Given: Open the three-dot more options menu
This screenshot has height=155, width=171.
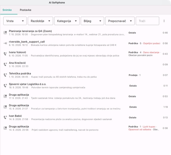Looking at the screenshot, I should [164, 21].
